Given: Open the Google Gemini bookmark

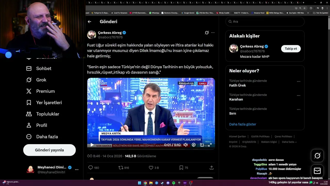Looking at the screenshot, I should [188, 13].
